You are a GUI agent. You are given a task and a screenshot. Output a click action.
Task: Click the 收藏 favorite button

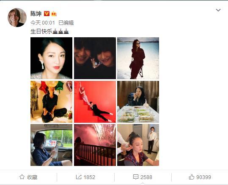tap(28, 177)
